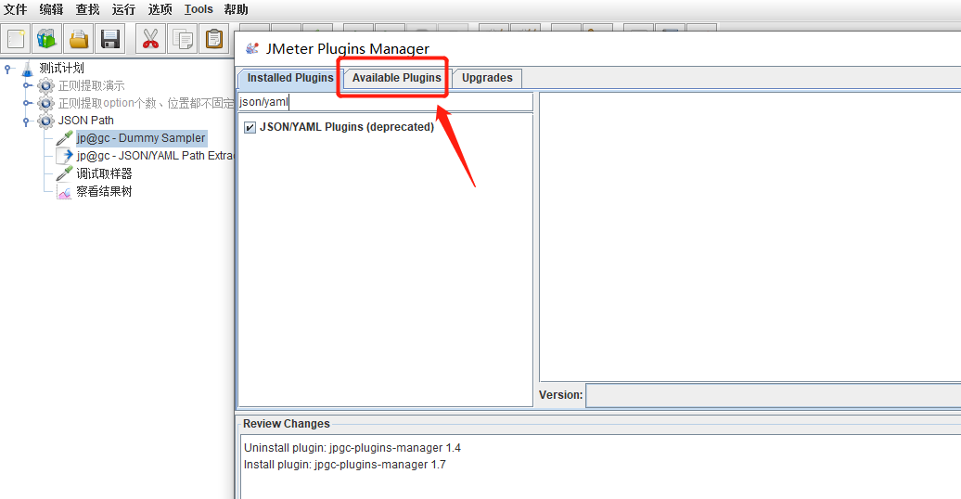Select jp@gc - JSON/YAML Path Extractor item
Image resolution: width=961 pixels, height=499 pixels.
(x=155, y=156)
